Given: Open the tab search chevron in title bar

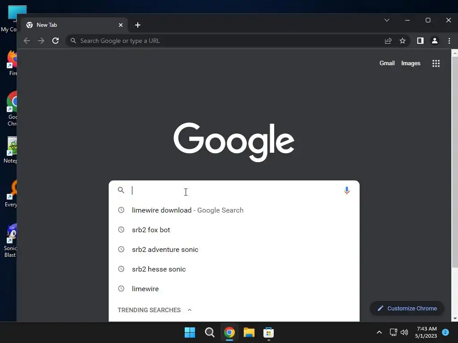Looking at the screenshot, I should click(387, 20).
